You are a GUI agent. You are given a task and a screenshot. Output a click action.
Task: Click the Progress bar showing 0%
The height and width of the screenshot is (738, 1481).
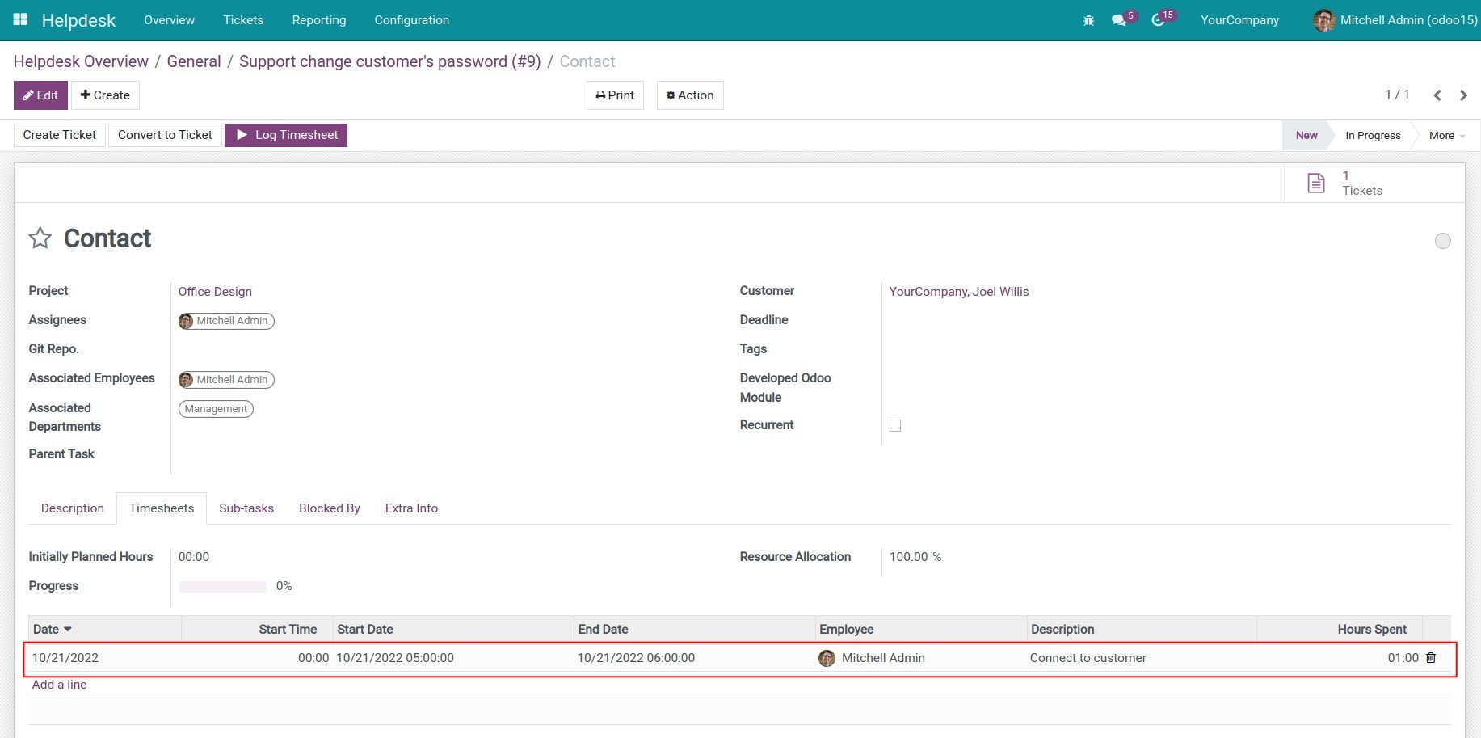[223, 585]
